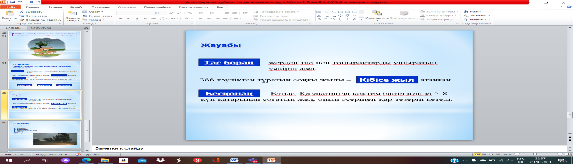Save the presentation from quick access toolbar
573x164 pixels.
[12, 2]
